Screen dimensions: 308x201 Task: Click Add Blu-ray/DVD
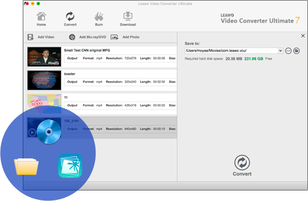88,37
